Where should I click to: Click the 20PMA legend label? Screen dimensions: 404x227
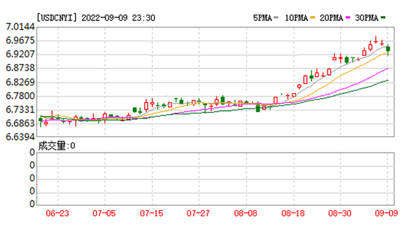(x=331, y=18)
